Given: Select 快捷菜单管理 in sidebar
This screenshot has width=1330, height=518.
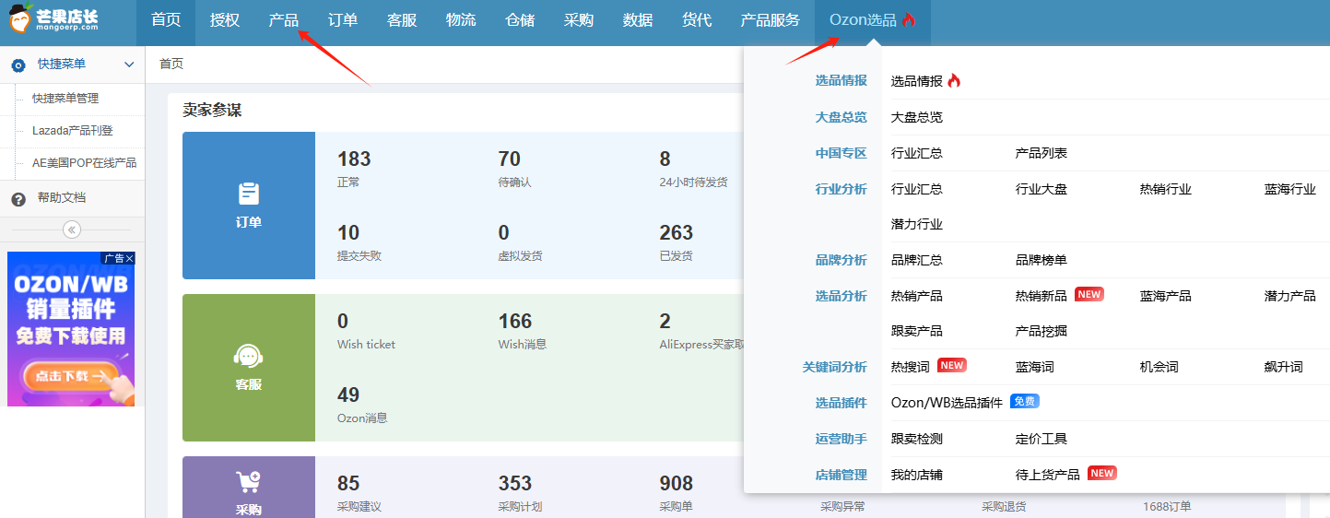Looking at the screenshot, I should [65, 99].
